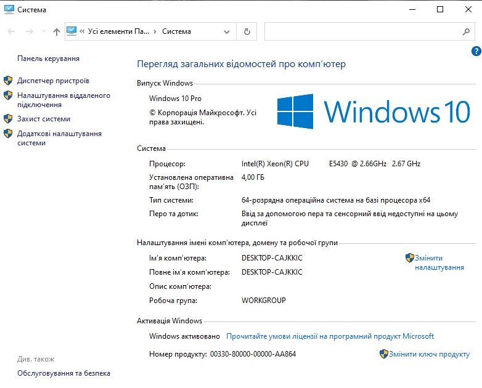Viewport: 482px width, 388px height.
Task: Maximize the Система window
Action: point(440,9)
